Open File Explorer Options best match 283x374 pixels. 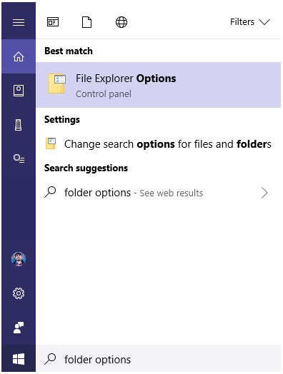159,85
